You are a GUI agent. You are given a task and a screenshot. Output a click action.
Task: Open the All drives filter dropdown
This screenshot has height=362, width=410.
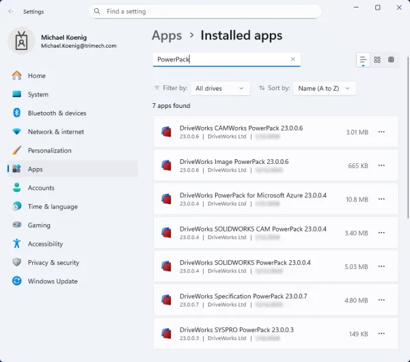pos(220,88)
